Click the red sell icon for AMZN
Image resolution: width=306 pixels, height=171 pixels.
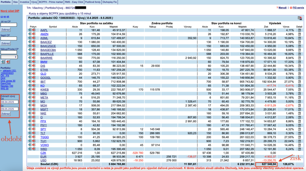pyautogui.click(x=34, y=34)
